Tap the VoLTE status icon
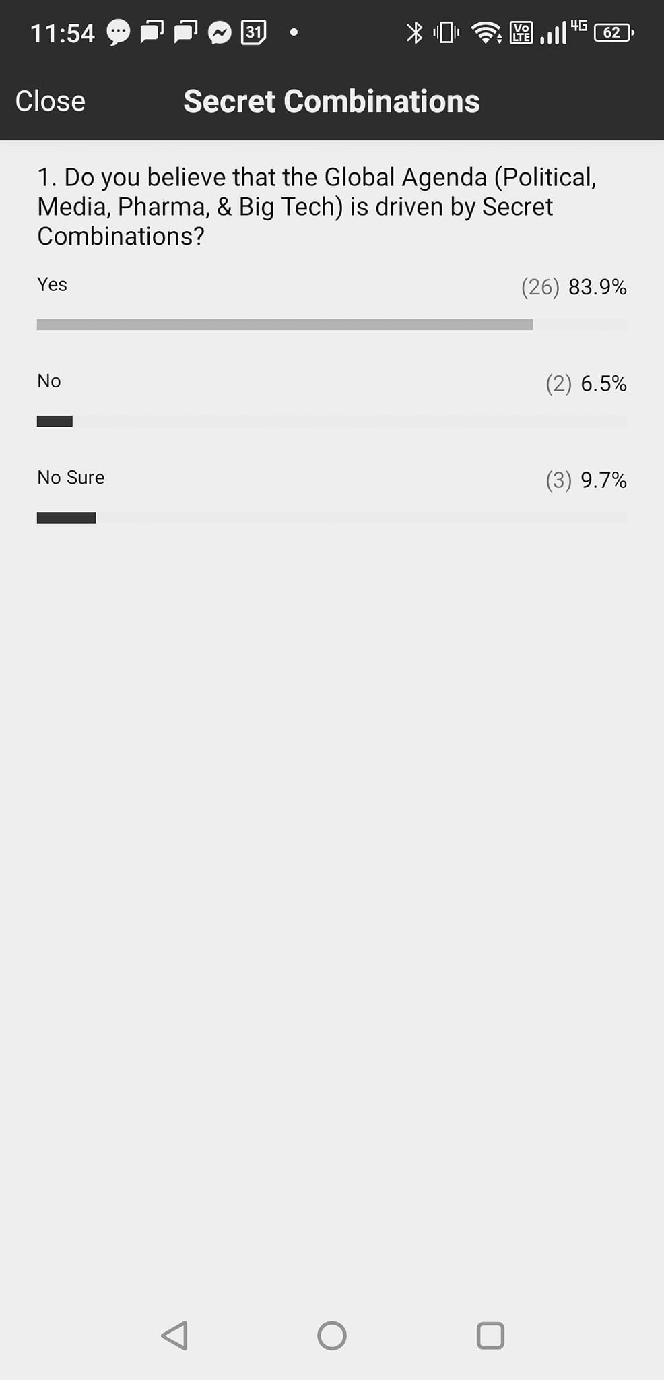The height and width of the screenshot is (1380, 664). click(x=521, y=32)
